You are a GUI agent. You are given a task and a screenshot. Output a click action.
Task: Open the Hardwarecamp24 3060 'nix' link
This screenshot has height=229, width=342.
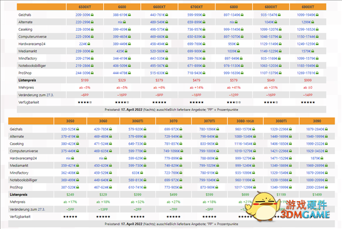coord(101,158)
